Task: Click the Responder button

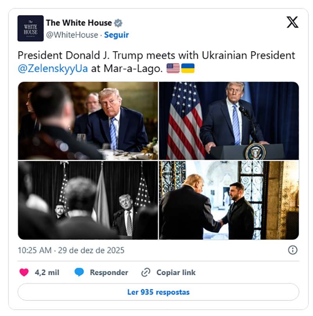Action: tap(109, 273)
